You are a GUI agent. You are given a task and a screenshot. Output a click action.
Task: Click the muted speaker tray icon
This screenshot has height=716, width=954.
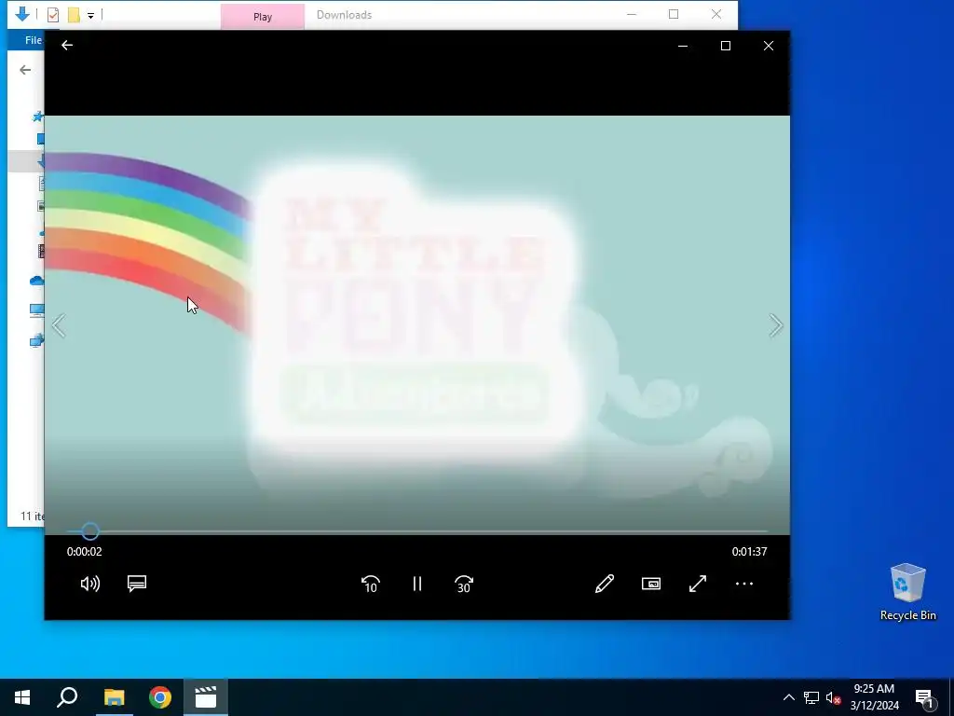point(834,697)
